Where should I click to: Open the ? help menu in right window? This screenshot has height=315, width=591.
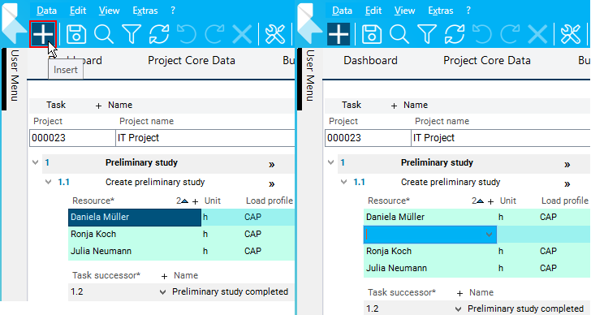tap(468, 11)
